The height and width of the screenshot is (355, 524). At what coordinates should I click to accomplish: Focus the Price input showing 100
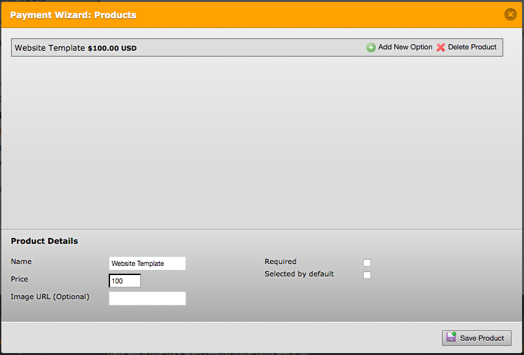(125, 281)
